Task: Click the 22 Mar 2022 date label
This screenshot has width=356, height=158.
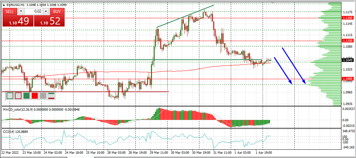Action: click(x=10, y=153)
